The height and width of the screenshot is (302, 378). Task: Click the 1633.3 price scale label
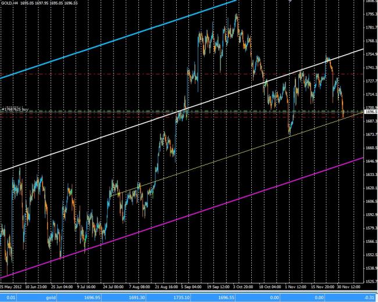click(x=371, y=174)
